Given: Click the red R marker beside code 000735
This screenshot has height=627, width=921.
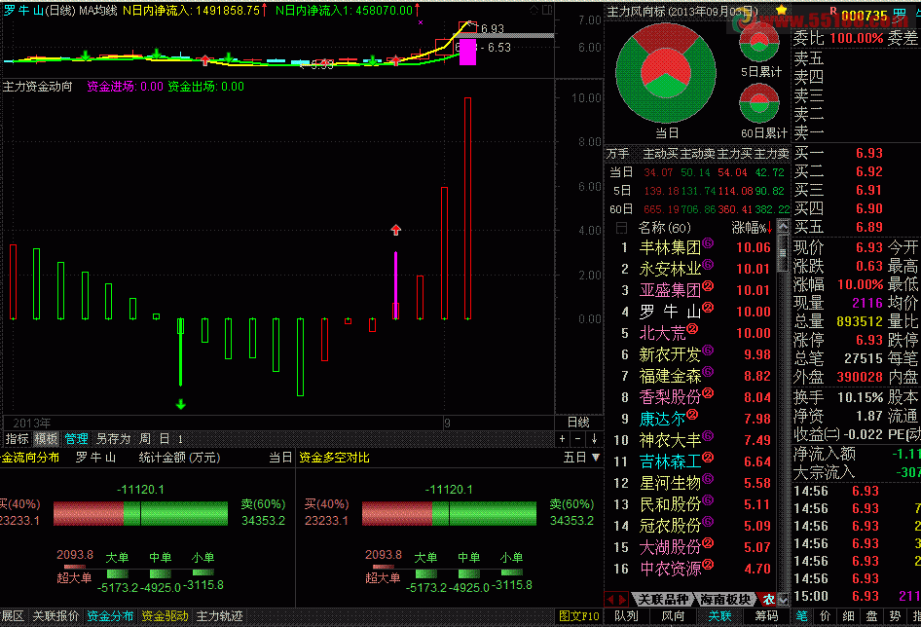Looking at the screenshot, I should click(x=833, y=11).
